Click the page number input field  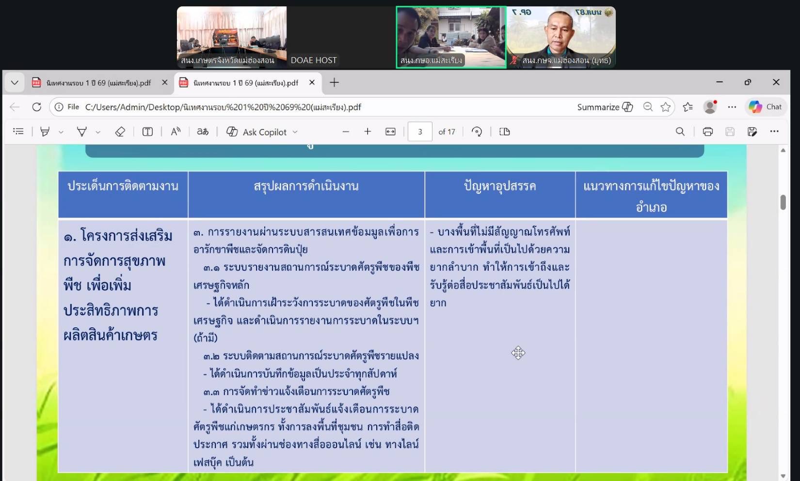coord(420,132)
